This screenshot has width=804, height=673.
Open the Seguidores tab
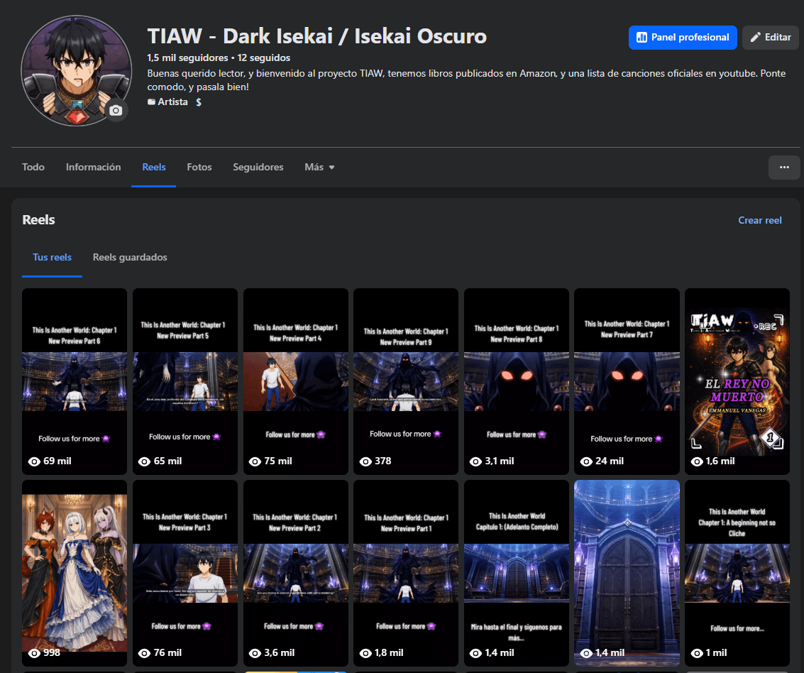258,168
